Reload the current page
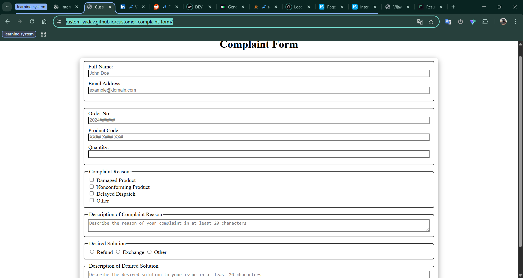Screen dimensions: 523x278 tap(32, 22)
